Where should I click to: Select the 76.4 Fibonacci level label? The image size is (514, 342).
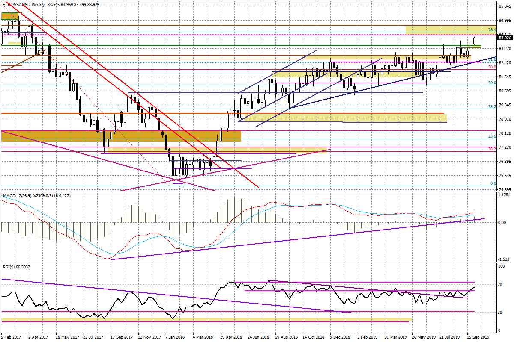(492, 30)
